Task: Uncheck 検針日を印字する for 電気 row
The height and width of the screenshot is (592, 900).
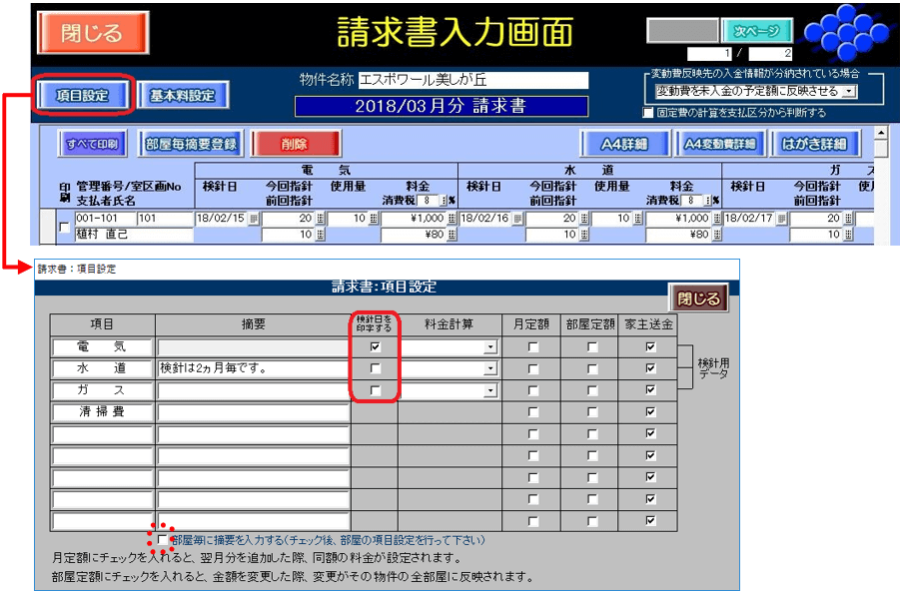Action: 375,346
